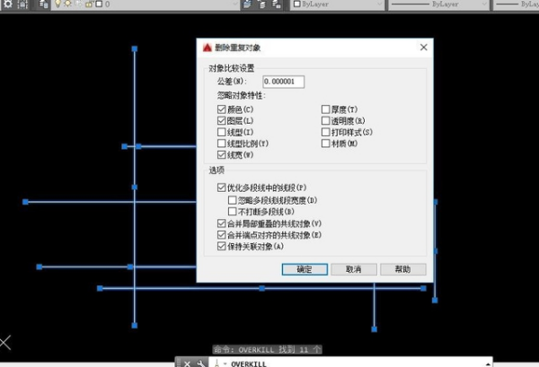The height and width of the screenshot is (367, 539).
Task: Click the tolerance field showing 0.000001
Action: 283,82
